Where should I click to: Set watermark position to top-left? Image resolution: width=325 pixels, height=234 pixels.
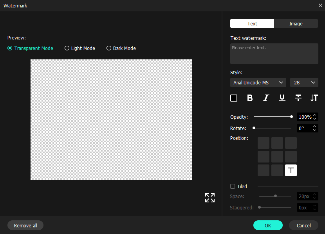[264, 143]
